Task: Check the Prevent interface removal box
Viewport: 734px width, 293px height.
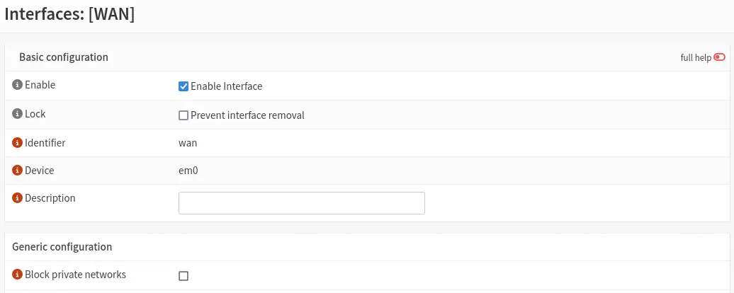Action: 183,115
